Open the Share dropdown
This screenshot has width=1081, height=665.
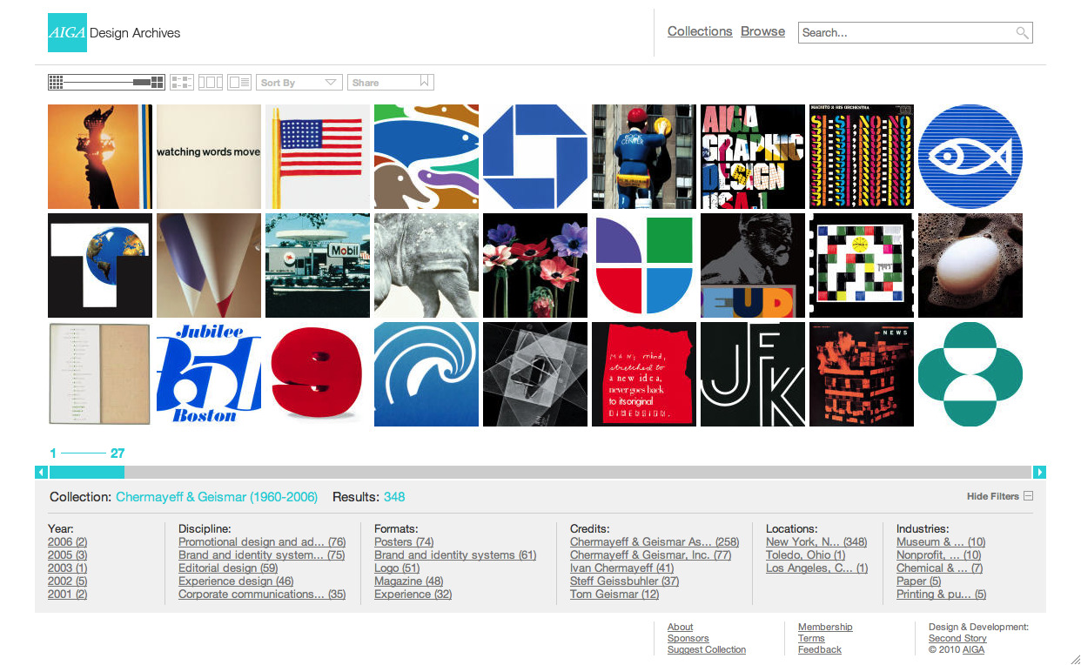pyautogui.click(x=390, y=82)
